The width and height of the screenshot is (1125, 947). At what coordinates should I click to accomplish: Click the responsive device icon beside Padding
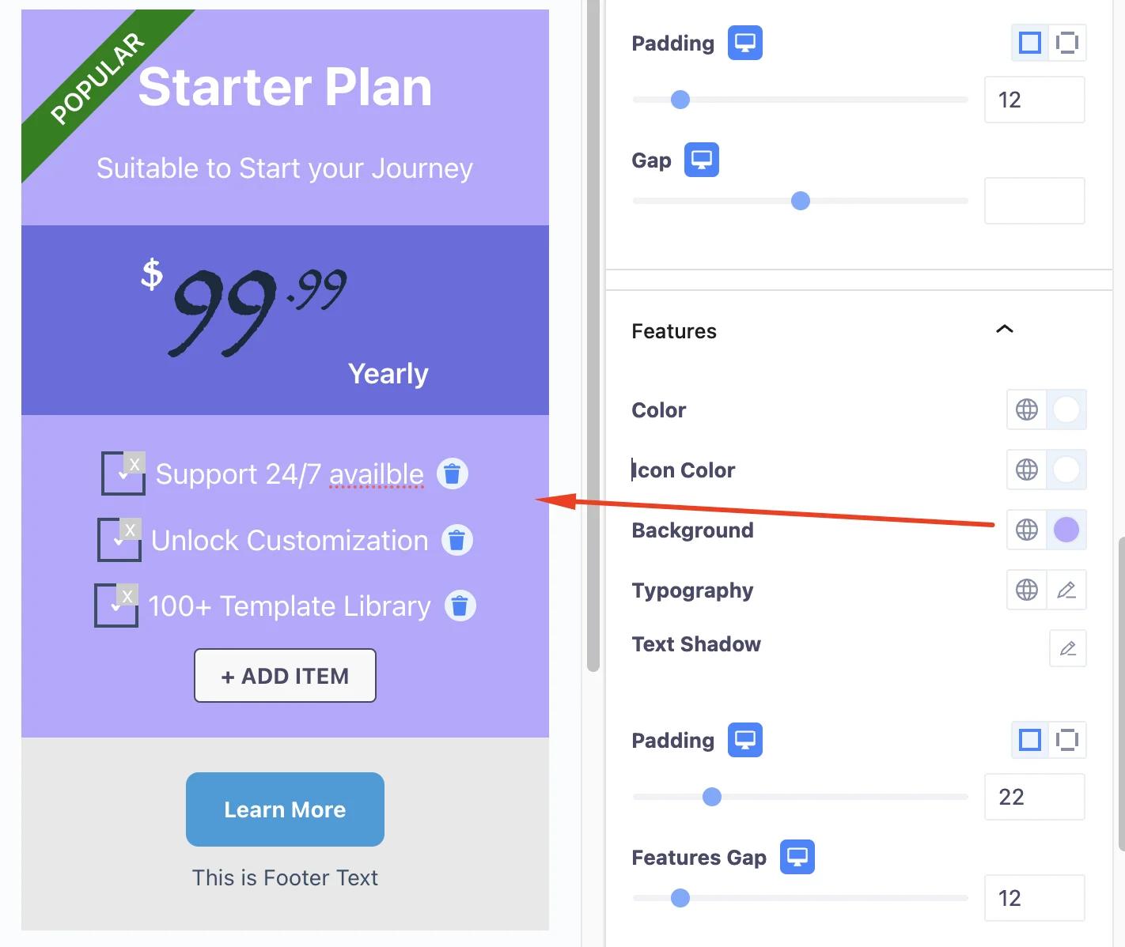pyautogui.click(x=744, y=43)
